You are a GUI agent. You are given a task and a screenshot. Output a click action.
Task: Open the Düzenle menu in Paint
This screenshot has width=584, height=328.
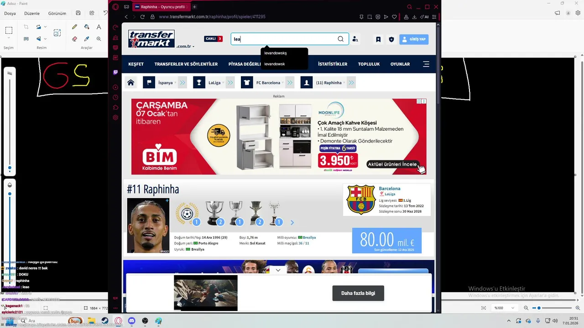[x=32, y=13]
